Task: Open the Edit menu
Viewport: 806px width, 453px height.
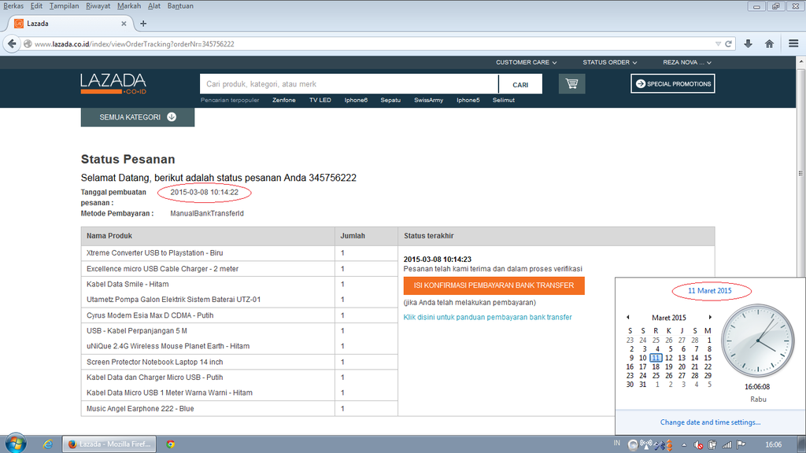Action: coord(36,6)
